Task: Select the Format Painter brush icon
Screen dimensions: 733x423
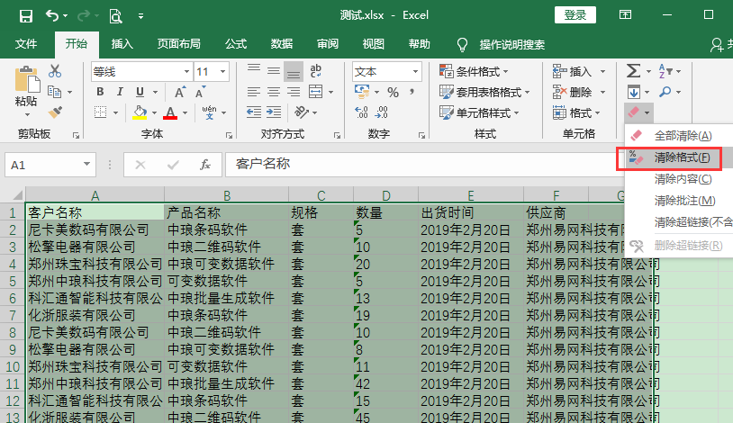Action: pos(55,112)
